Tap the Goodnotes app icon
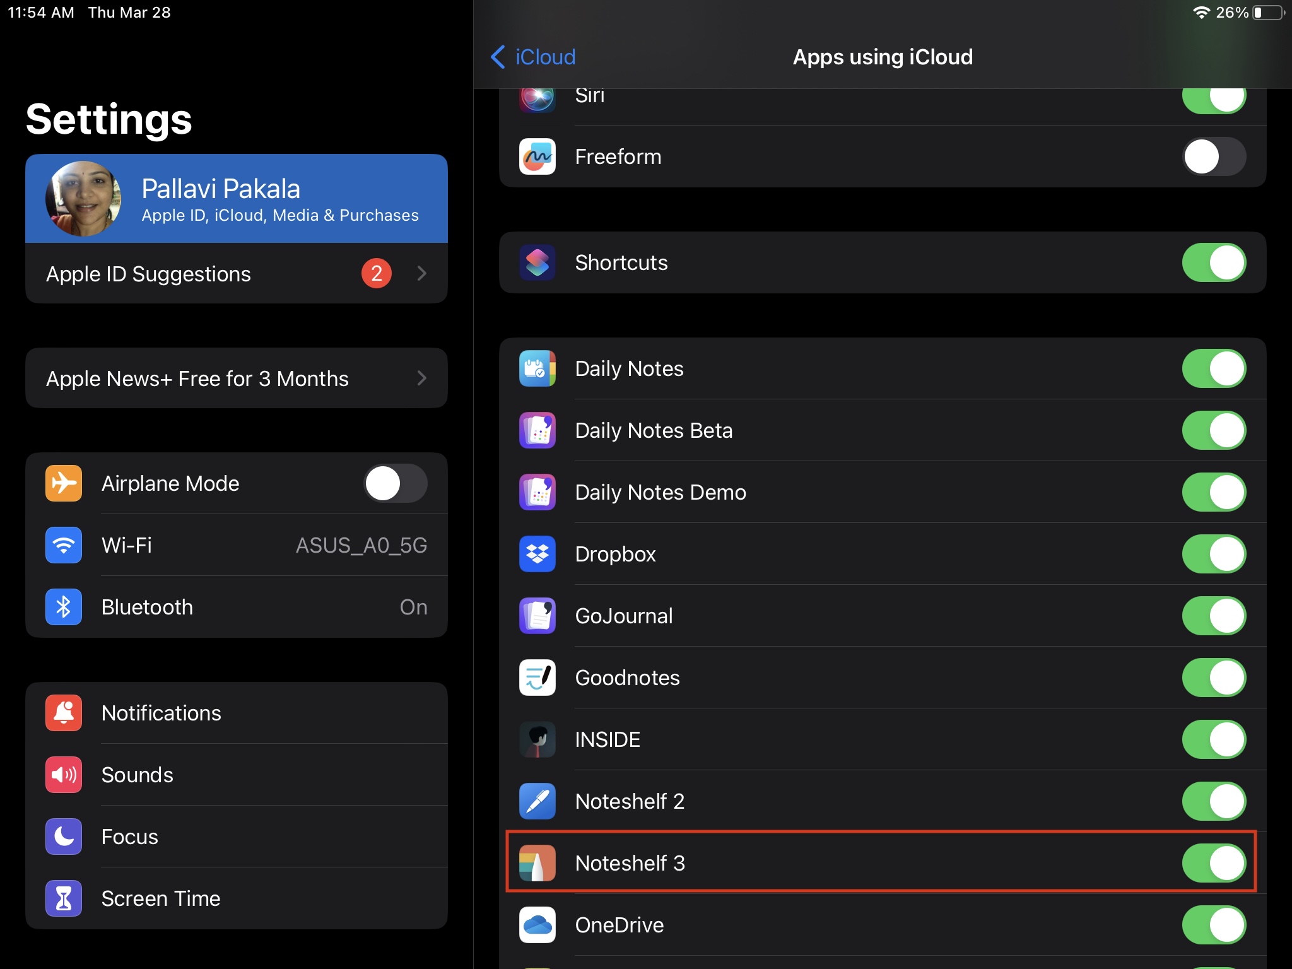The width and height of the screenshot is (1292, 969). (537, 678)
